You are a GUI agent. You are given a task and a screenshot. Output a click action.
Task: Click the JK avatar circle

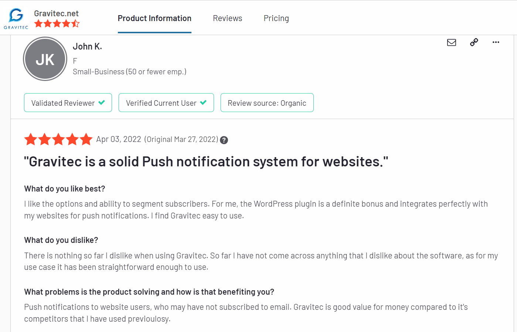coord(45,59)
